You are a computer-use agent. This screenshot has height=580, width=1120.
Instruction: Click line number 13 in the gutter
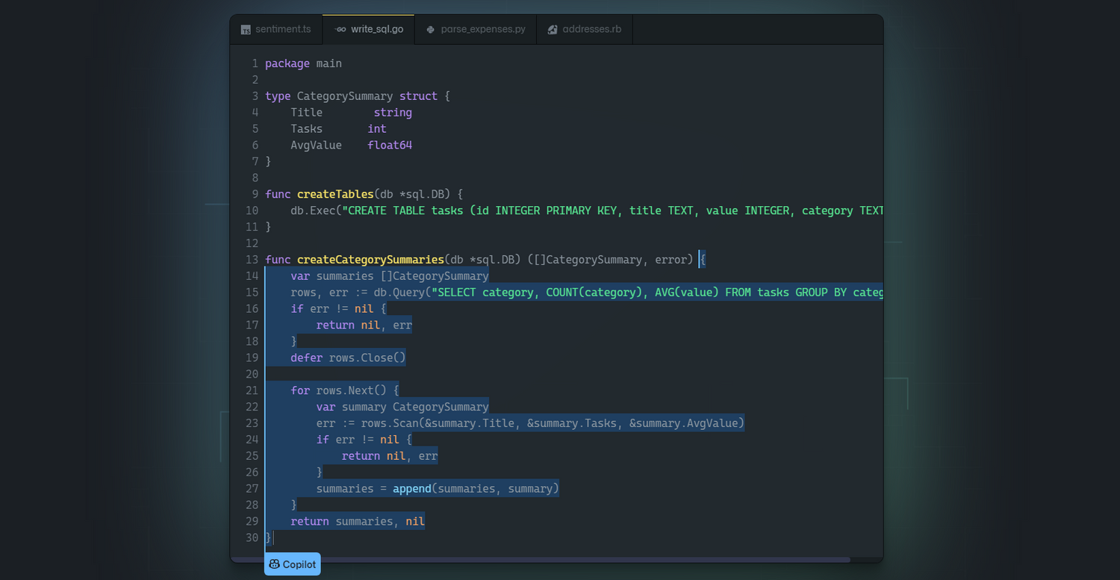pyautogui.click(x=252, y=260)
